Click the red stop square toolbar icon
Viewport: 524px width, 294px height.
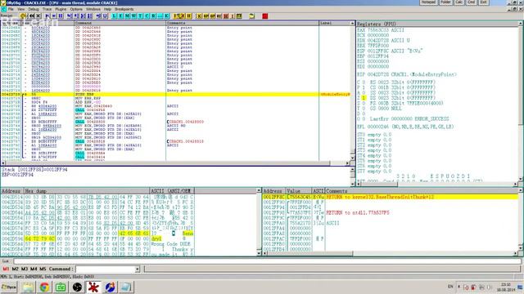(265, 16)
